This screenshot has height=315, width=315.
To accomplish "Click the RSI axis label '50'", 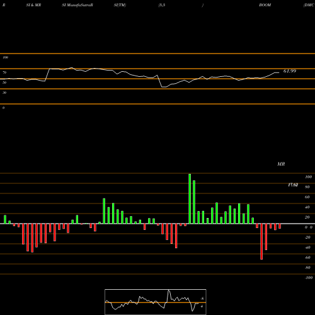I will (4, 83).
